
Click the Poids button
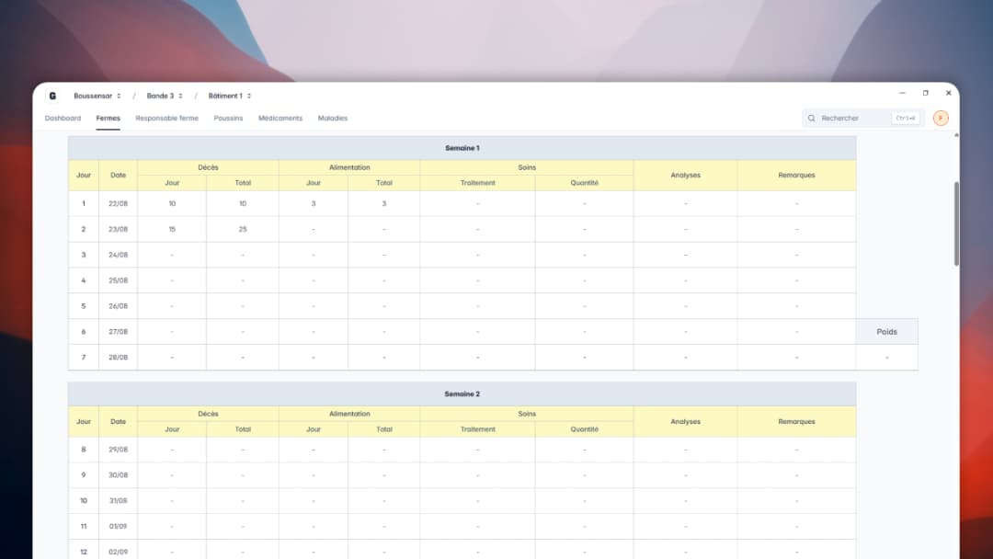point(886,331)
